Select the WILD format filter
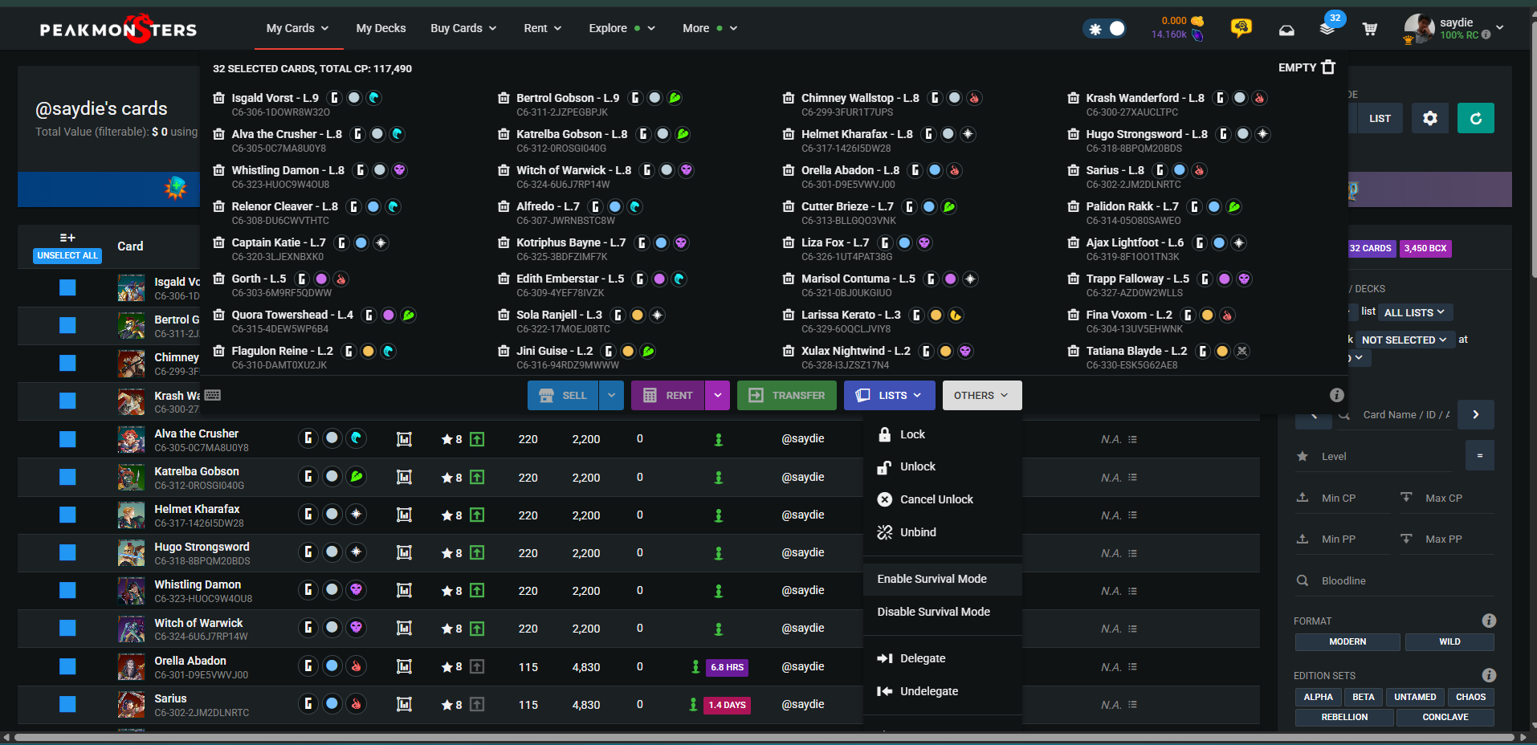 coord(1449,641)
